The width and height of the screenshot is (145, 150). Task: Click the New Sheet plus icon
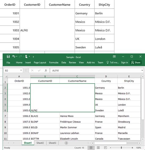(66, 143)
